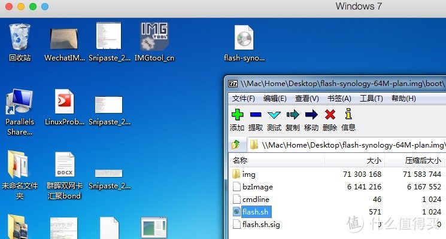
Task: Open the 编辑(E) menu
Action: coord(275,99)
